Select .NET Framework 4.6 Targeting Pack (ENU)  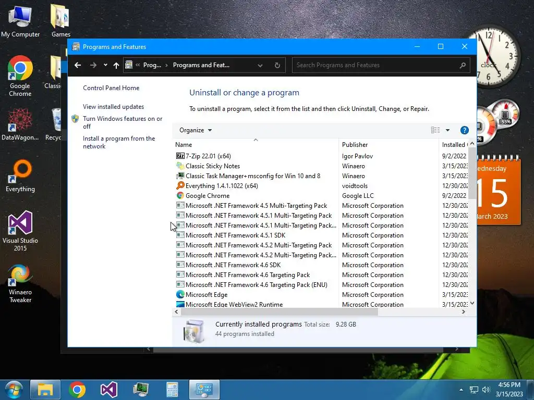256,284
